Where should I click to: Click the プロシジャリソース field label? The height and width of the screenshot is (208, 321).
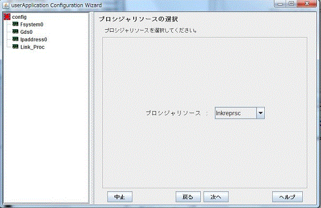tap(173, 113)
